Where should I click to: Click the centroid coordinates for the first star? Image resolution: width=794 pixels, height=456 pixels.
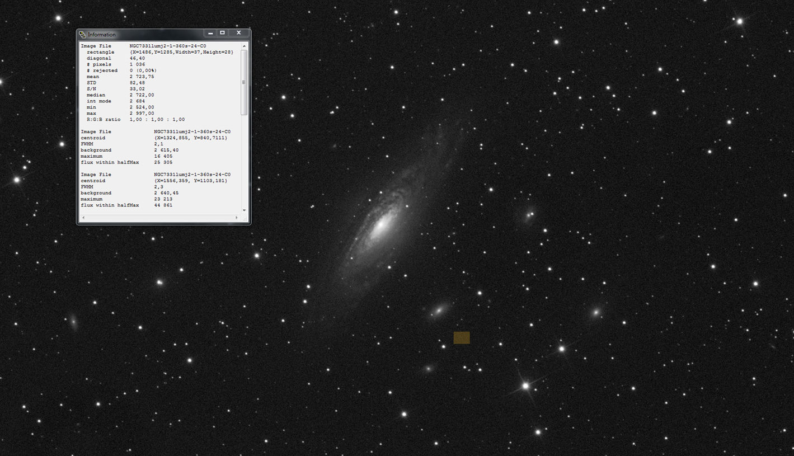click(x=190, y=138)
